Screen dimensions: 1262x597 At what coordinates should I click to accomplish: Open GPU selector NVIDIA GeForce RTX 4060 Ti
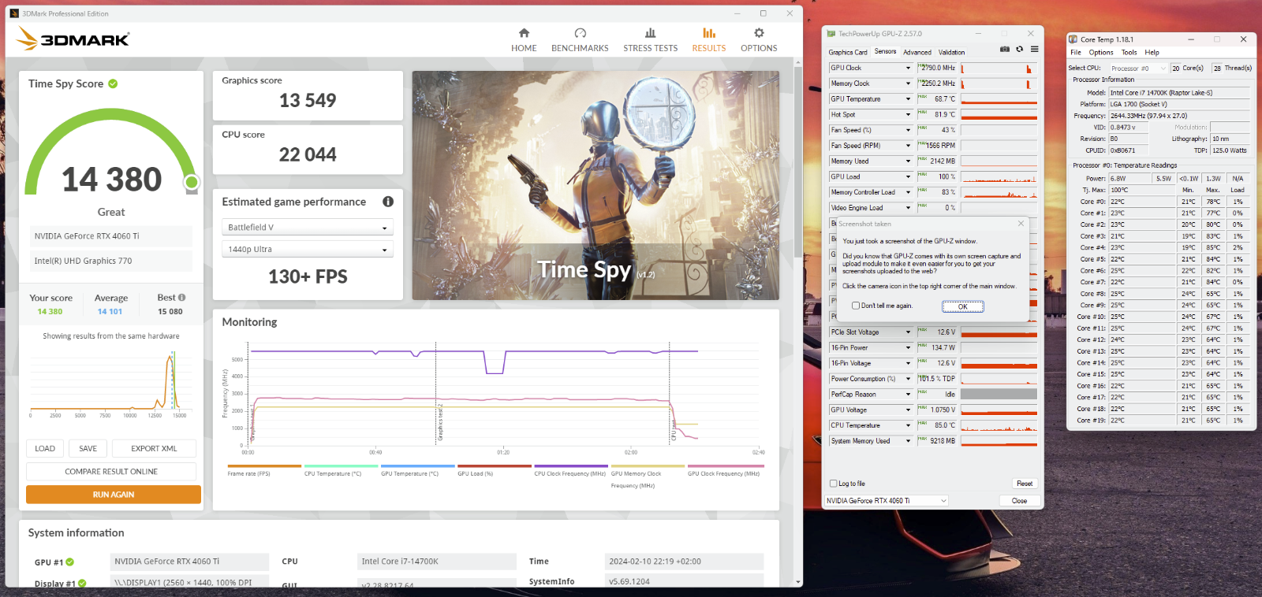[887, 501]
